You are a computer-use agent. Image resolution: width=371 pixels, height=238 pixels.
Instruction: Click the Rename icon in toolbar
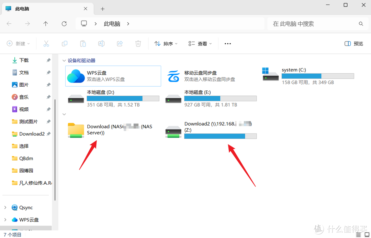point(101,44)
